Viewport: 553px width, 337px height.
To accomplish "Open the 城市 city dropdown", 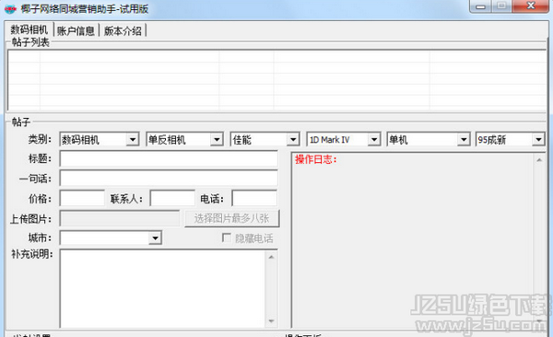I will 155,238.
